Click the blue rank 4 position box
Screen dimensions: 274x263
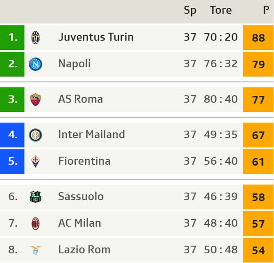coord(12,135)
